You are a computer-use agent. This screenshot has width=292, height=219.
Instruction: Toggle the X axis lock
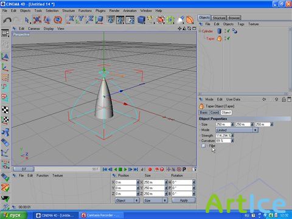coord(71,20)
